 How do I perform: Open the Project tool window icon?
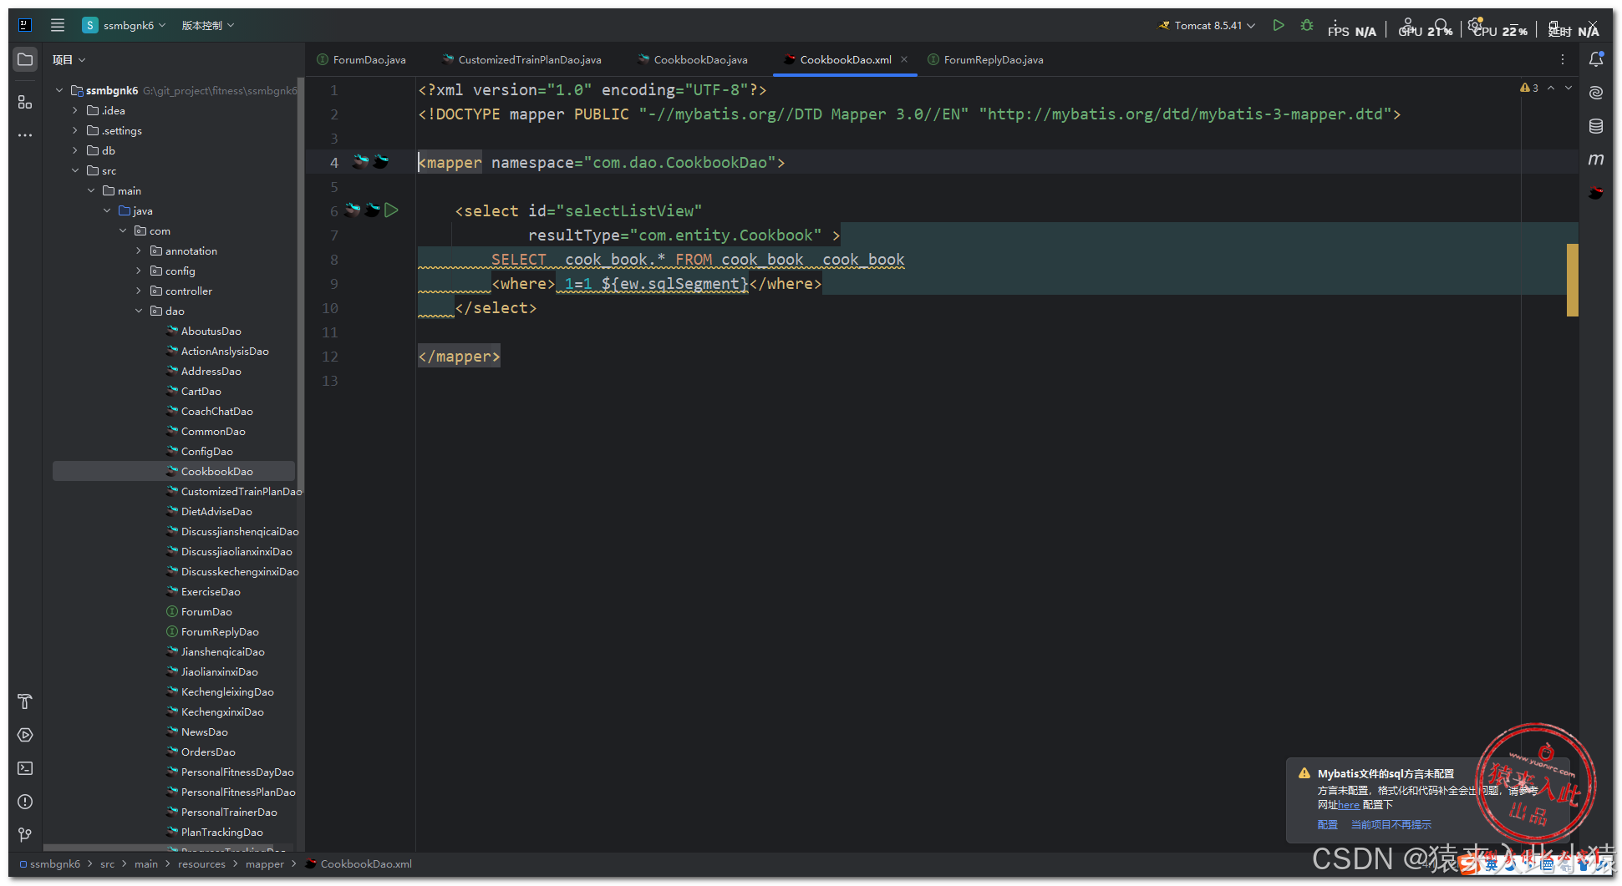tap(25, 60)
